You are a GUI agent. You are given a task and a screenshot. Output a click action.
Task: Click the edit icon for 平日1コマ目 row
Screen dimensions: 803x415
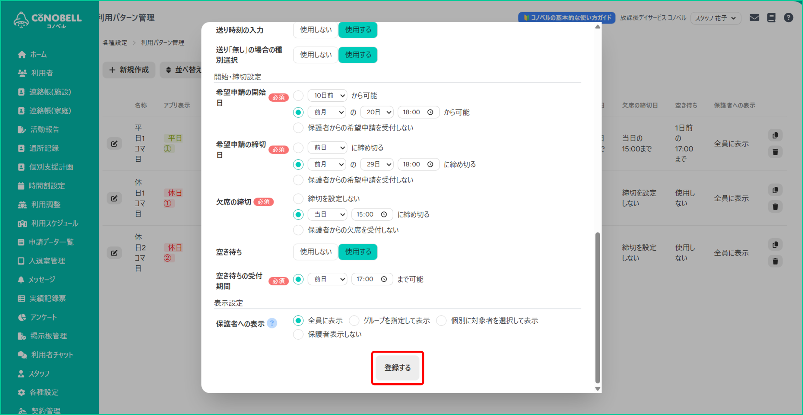[x=114, y=143]
